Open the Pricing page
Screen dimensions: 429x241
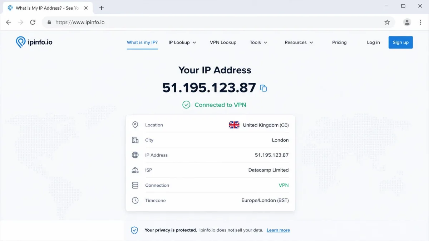coord(339,42)
